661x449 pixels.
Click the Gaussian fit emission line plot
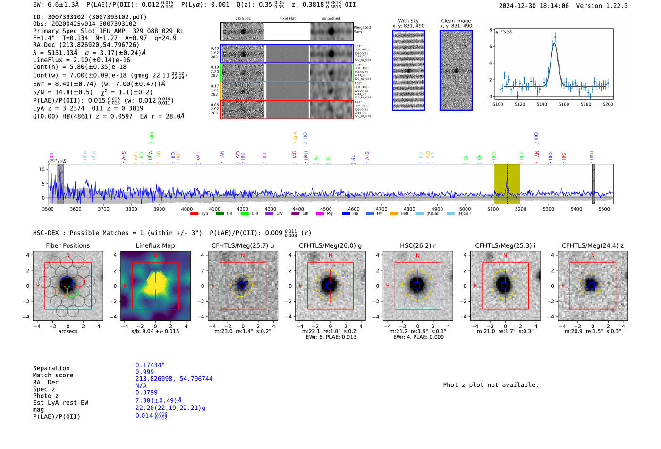(x=553, y=64)
